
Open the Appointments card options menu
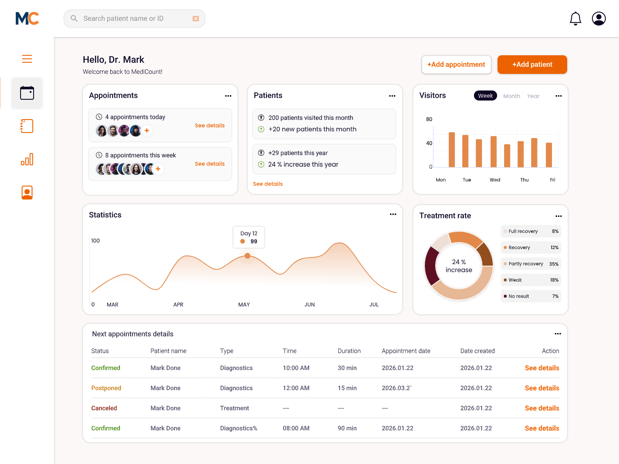click(x=228, y=96)
